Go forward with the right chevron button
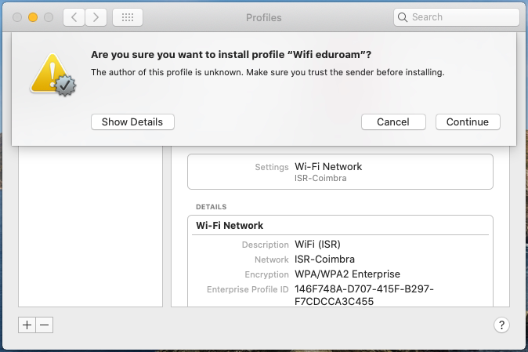 coord(96,17)
